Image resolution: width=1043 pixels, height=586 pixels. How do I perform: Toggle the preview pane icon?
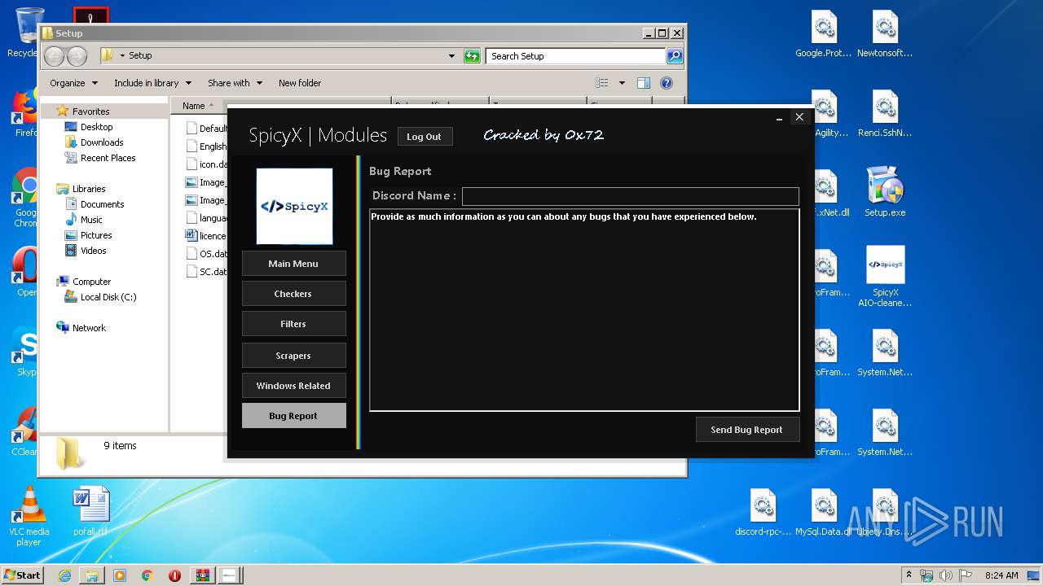click(x=644, y=83)
